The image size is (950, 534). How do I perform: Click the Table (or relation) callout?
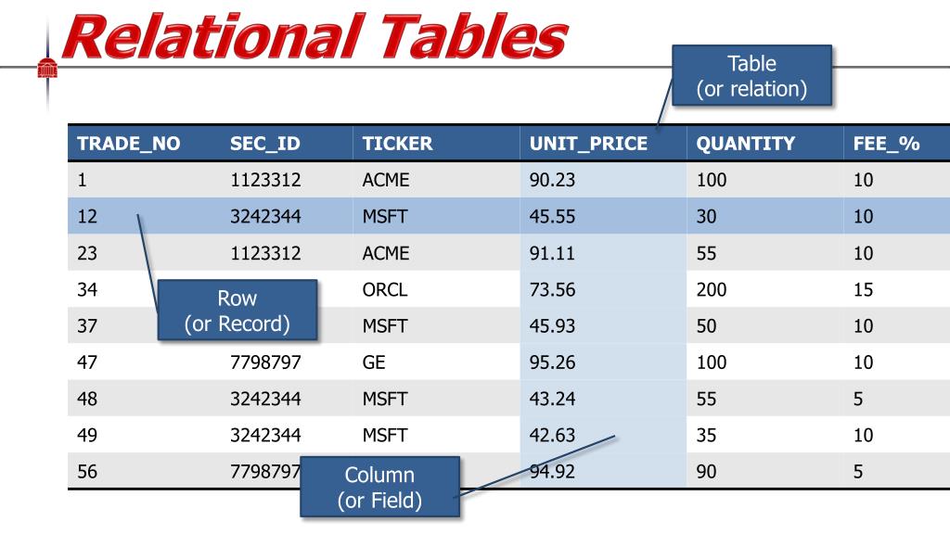751,76
